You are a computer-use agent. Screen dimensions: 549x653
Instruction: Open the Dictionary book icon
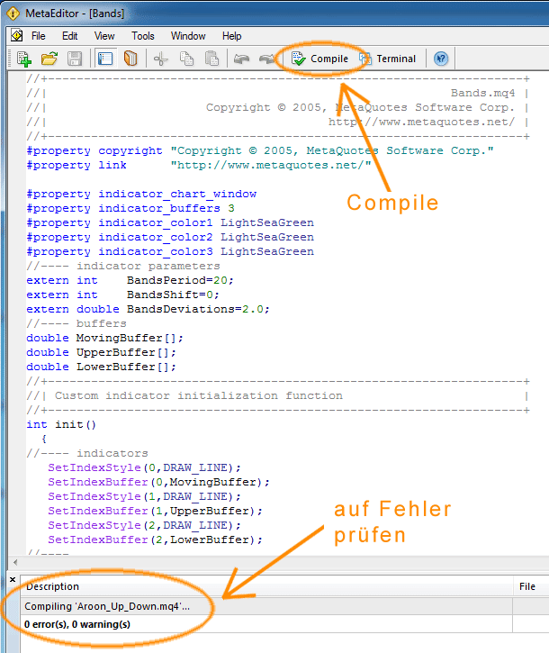pos(130,59)
